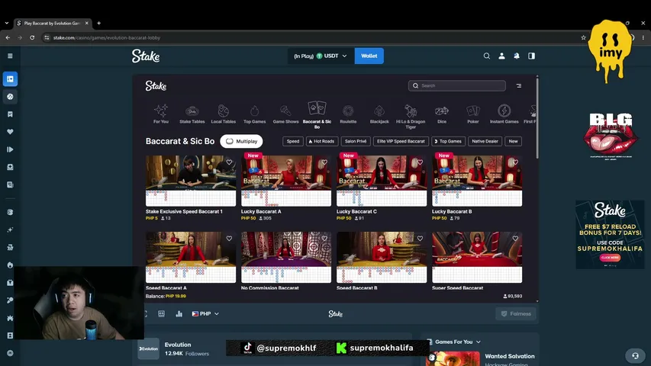Viewport: 651px width, 366px height.
Task: Select the Poker category icon
Action: [473, 111]
